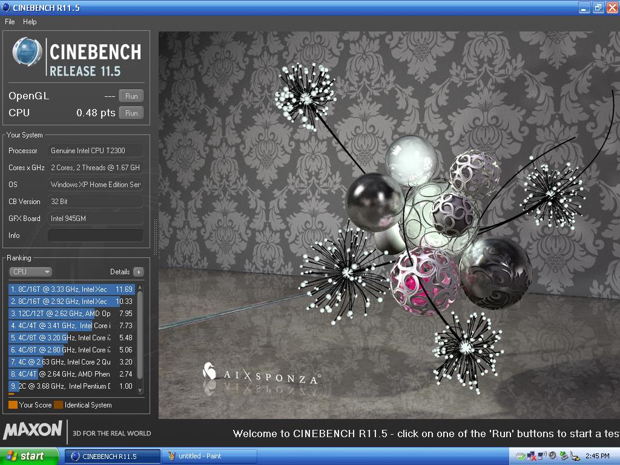This screenshot has height=465, width=620.
Task: Click the OS field Windows XP Home Edition
Action: coord(95,185)
